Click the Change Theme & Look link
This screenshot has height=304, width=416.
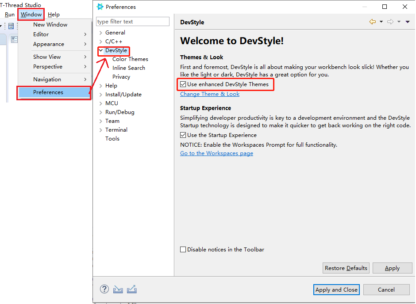coord(210,94)
